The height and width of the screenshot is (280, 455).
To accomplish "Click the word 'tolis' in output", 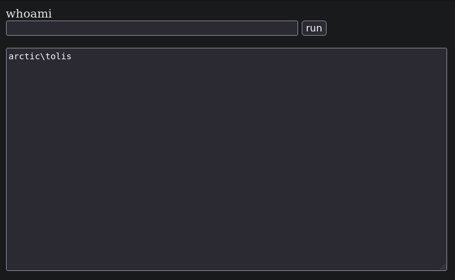I will pyautogui.click(x=58, y=56).
